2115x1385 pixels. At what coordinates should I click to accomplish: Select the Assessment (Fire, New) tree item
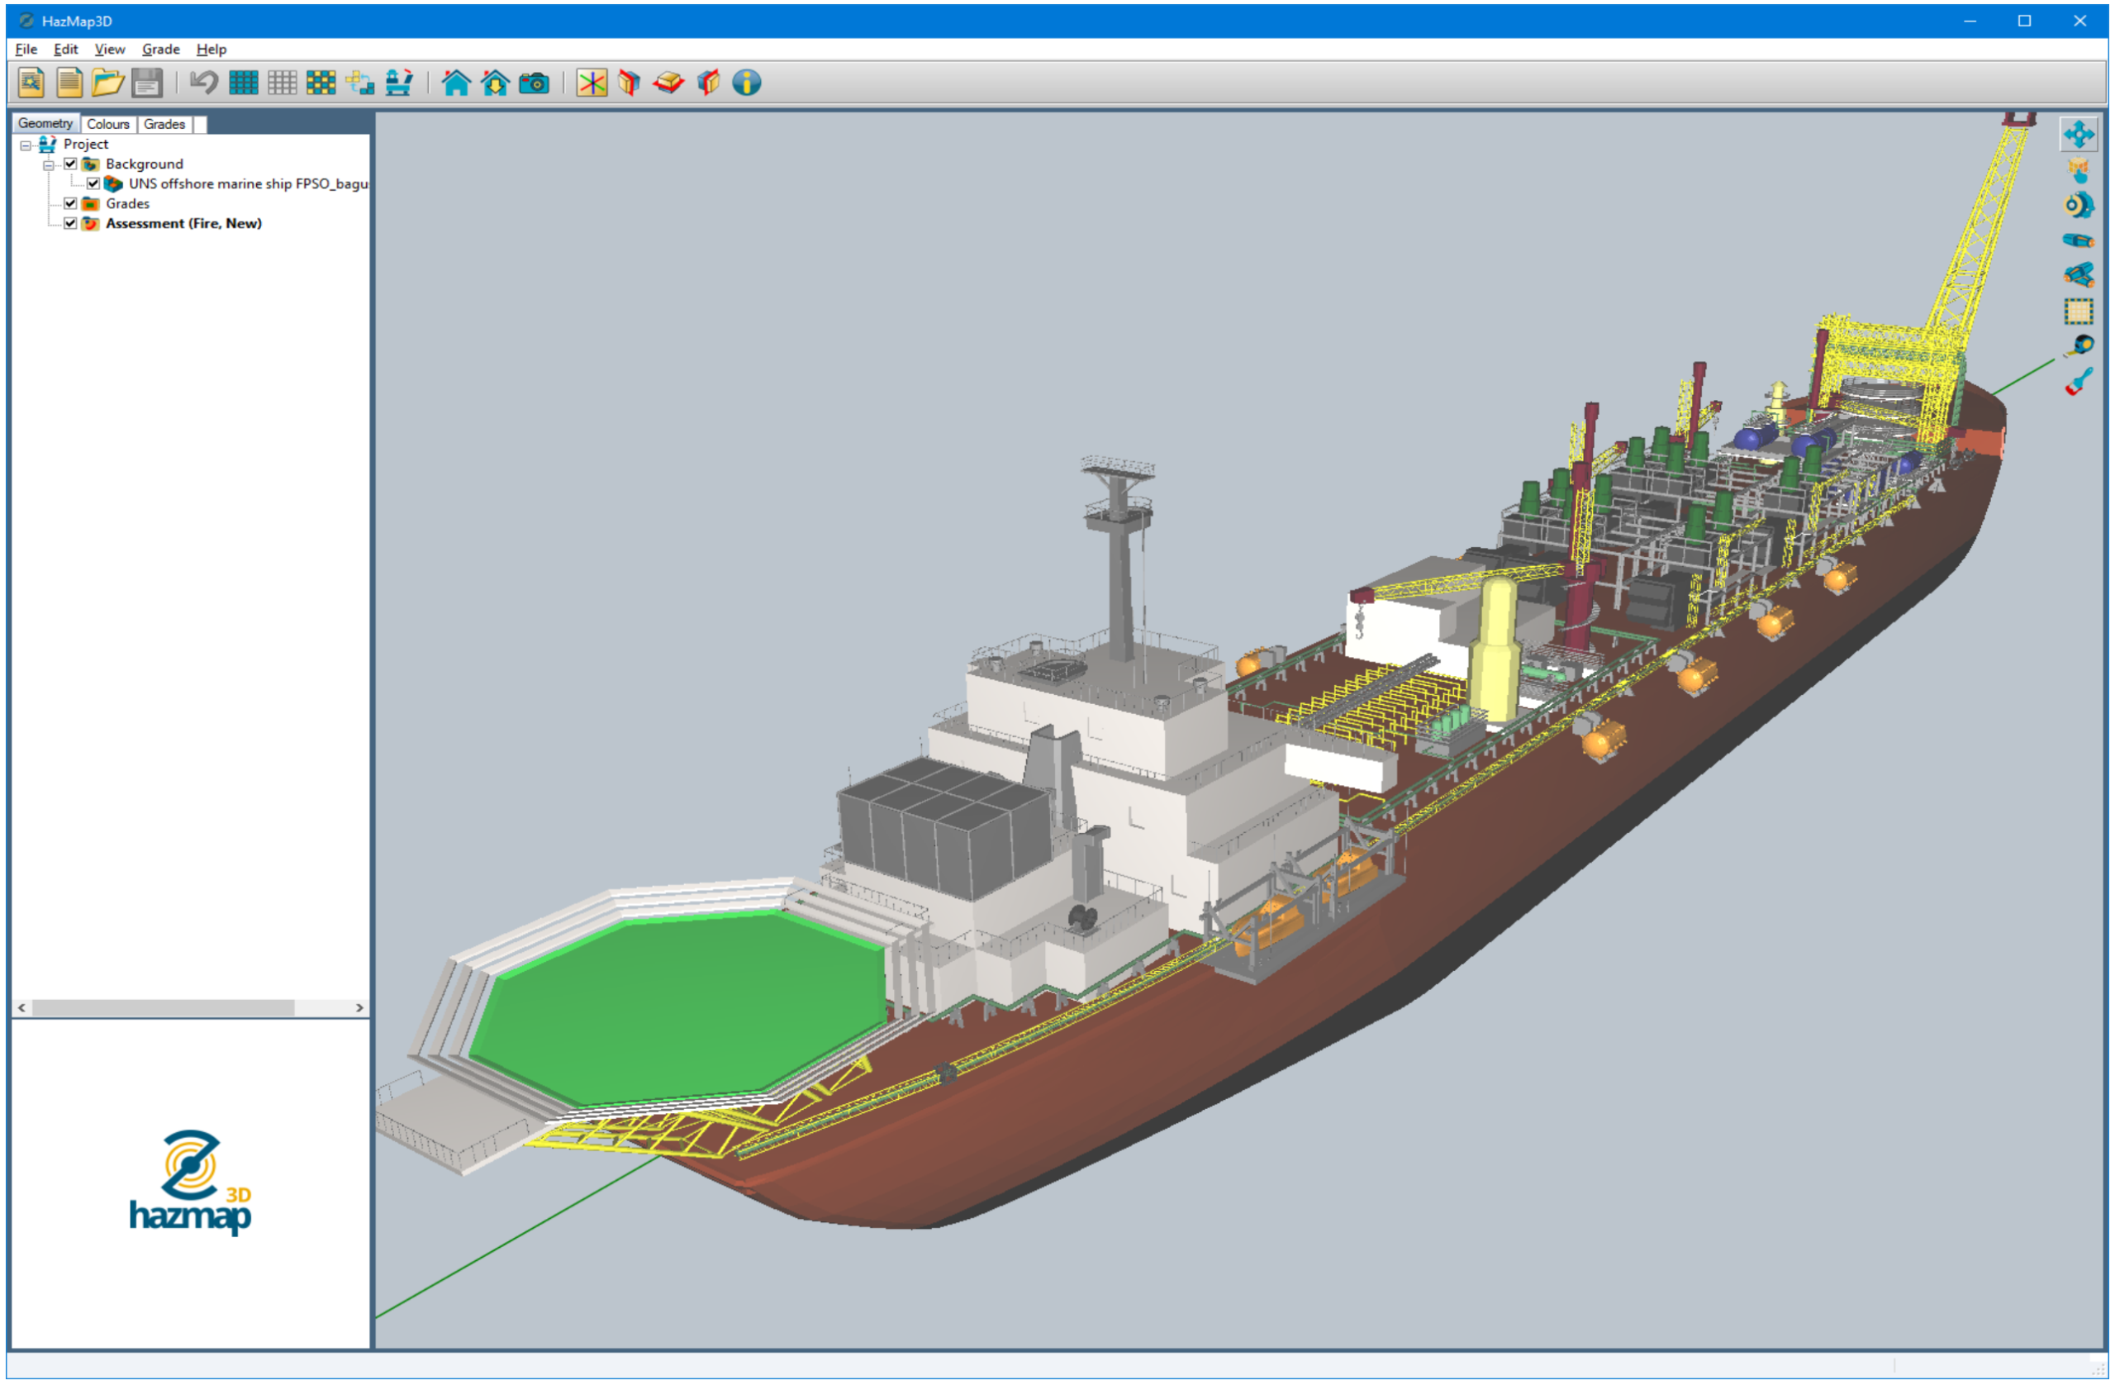pyautogui.click(x=183, y=223)
